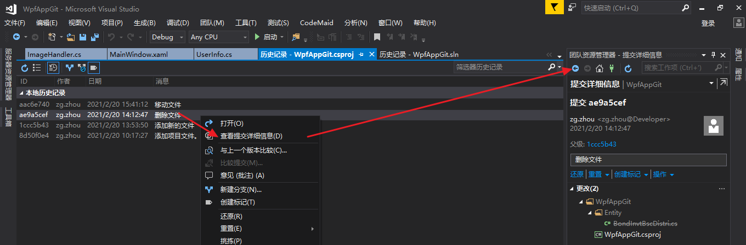
Task: Select commit row aac6e740
Action: (290, 104)
